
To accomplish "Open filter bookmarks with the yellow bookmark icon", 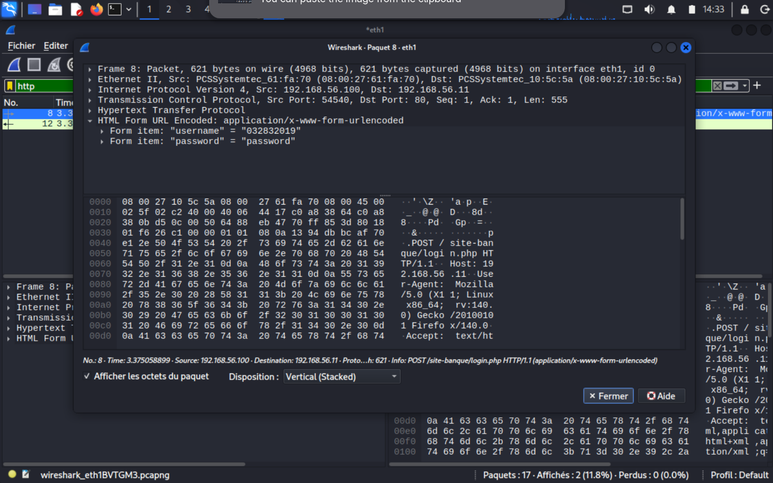I will 9,87.
